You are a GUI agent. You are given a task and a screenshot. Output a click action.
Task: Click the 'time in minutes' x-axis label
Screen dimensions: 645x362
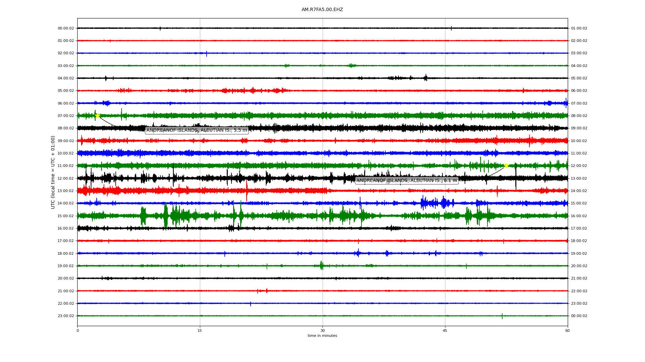point(322,336)
